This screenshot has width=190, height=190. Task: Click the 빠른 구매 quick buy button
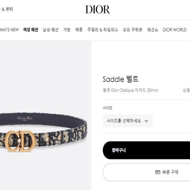coord(146,172)
